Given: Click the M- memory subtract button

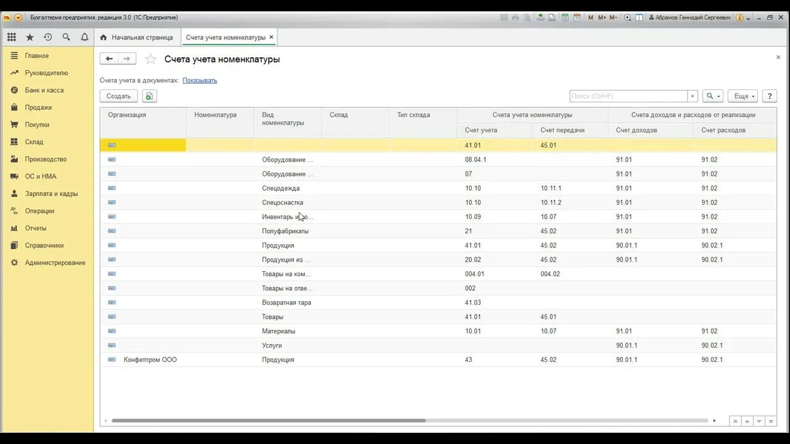Looking at the screenshot, I should (613, 18).
